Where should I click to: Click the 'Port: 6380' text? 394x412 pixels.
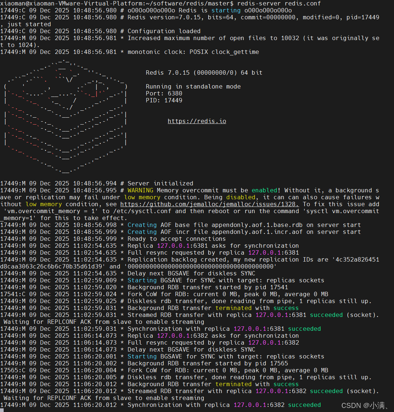pos(164,93)
